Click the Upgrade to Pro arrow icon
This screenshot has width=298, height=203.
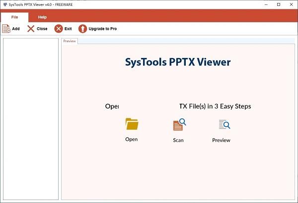pyautogui.click(x=82, y=29)
